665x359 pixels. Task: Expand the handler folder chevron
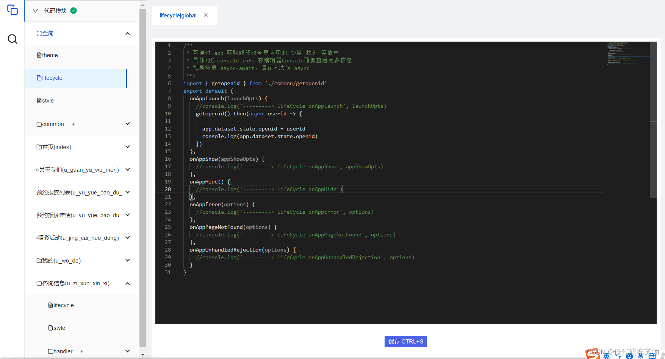128,351
